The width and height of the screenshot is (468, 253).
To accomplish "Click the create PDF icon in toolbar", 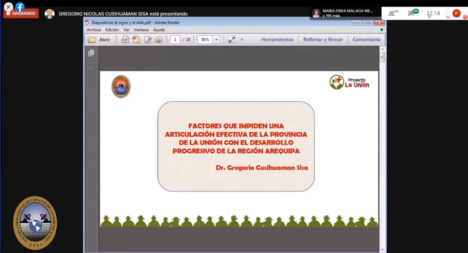I will click(136, 40).
